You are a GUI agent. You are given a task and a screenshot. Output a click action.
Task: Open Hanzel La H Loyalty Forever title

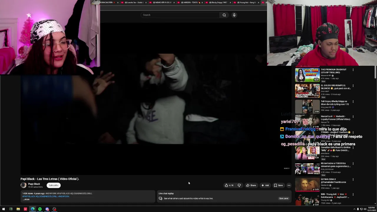point(335,118)
